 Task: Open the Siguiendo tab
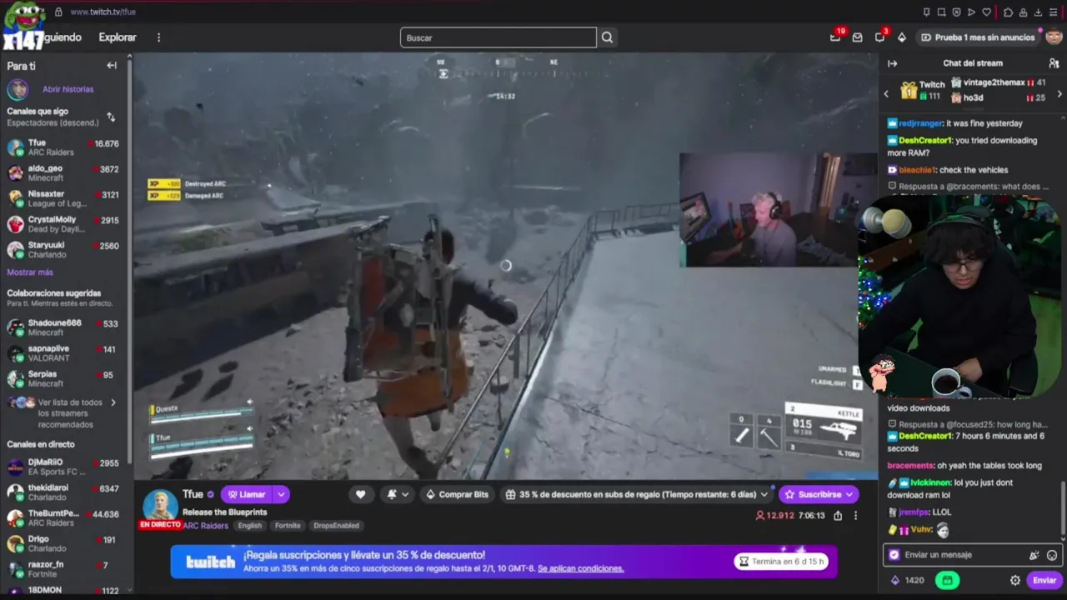(63, 37)
